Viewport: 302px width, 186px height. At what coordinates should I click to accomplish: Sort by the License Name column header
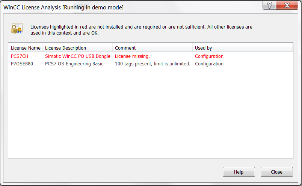pyautogui.click(x=26, y=48)
